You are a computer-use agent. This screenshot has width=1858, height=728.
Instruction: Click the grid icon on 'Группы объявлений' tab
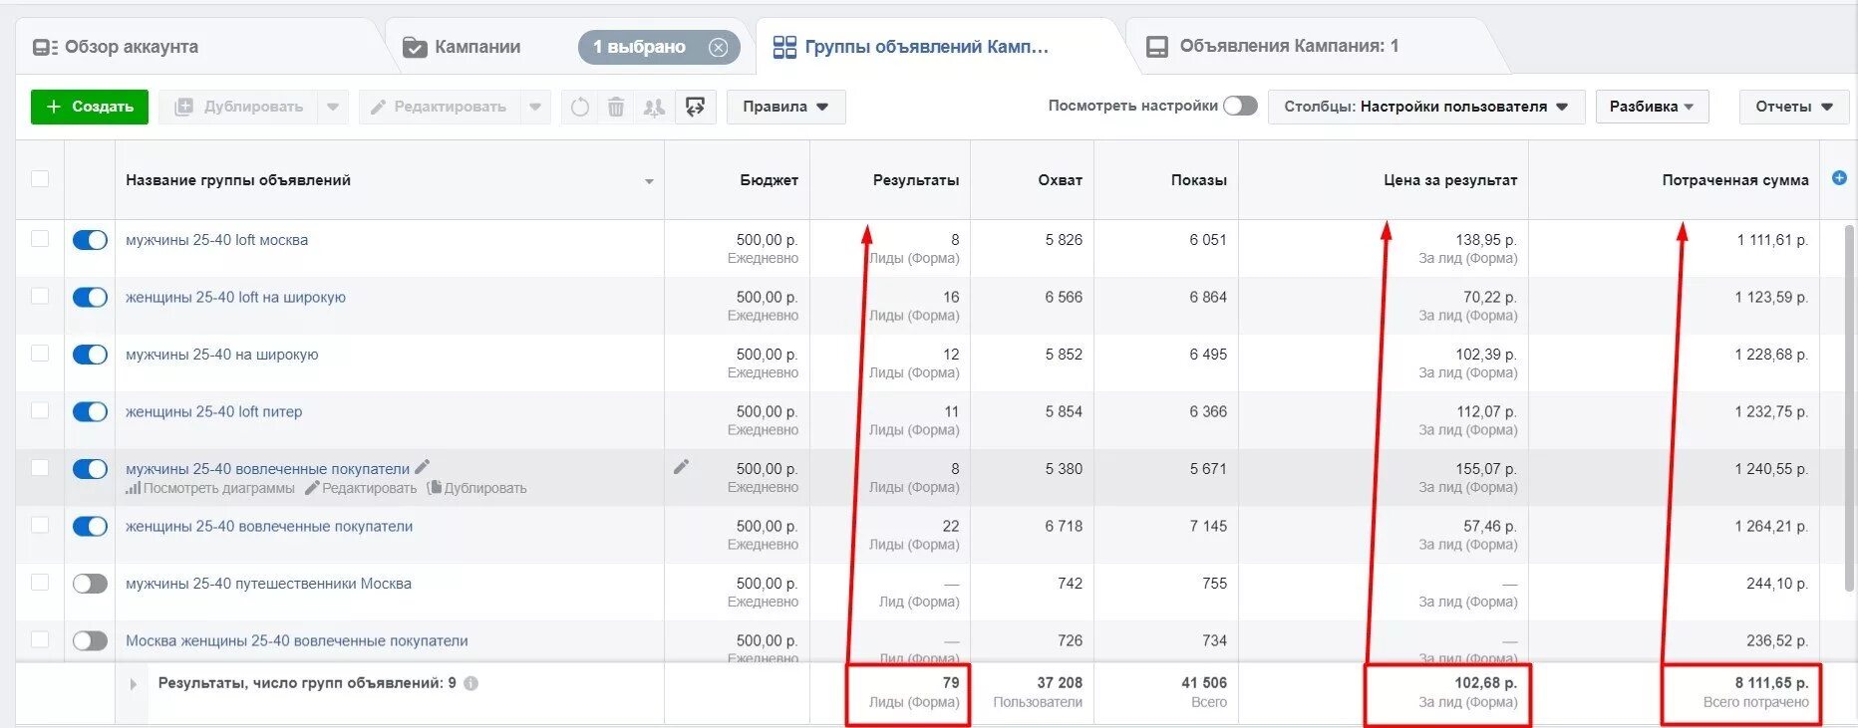(x=784, y=47)
